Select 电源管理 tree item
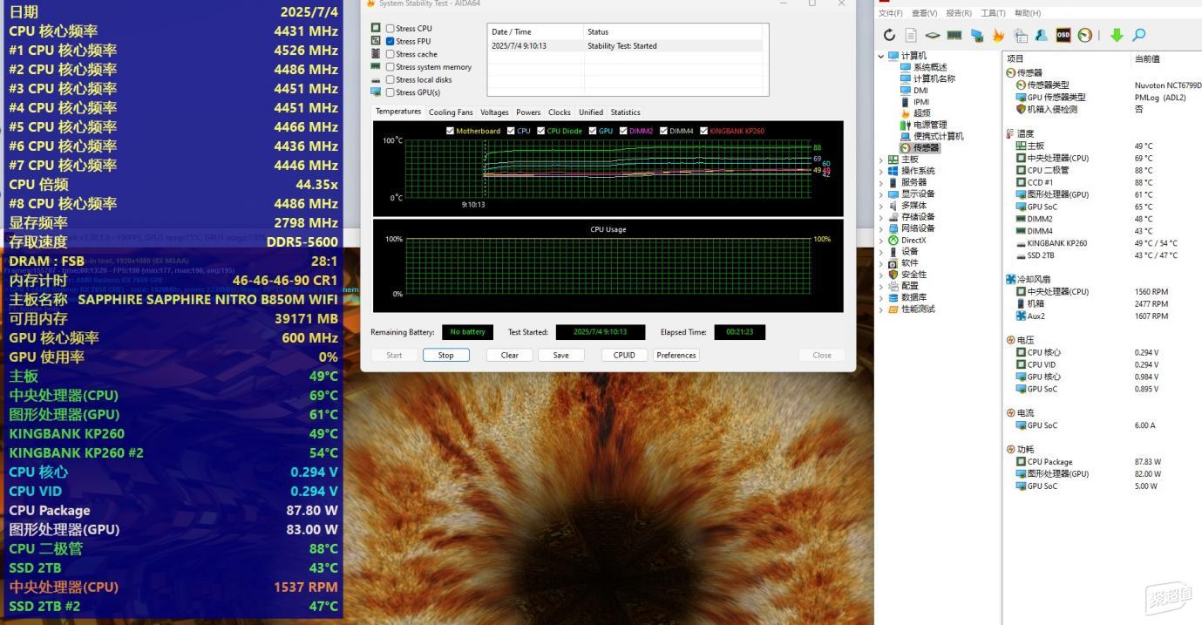Image resolution: width=1202 pixels, height=625 pixels. (930, 125)
